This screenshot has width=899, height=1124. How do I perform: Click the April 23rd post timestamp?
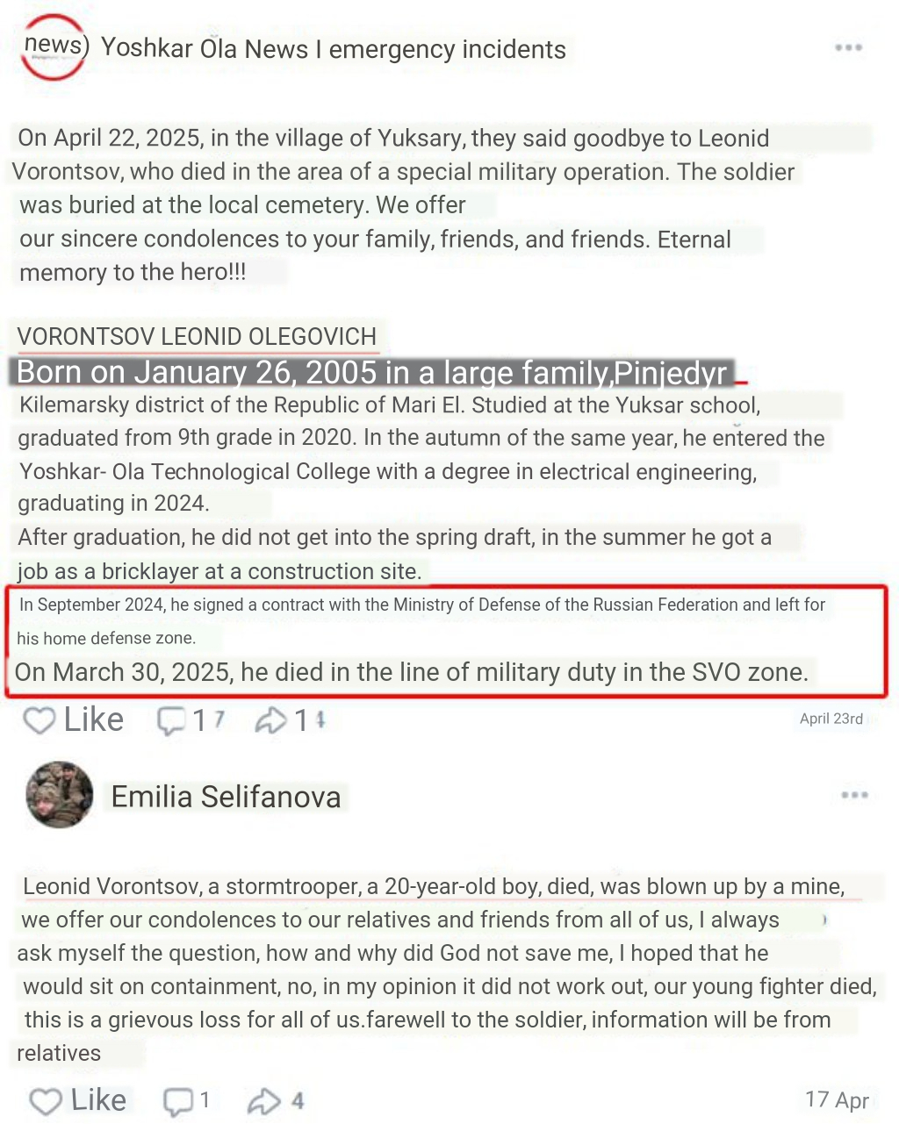coord(831,719)
